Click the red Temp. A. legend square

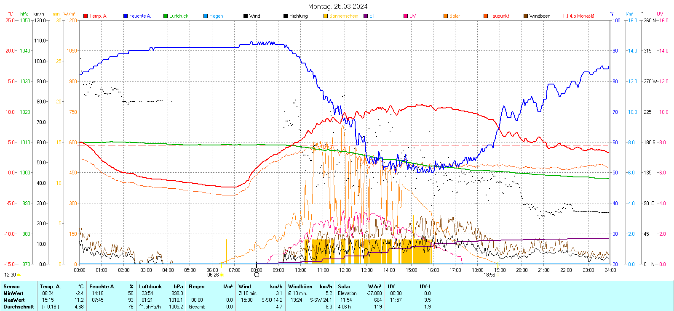click(86, 16)
